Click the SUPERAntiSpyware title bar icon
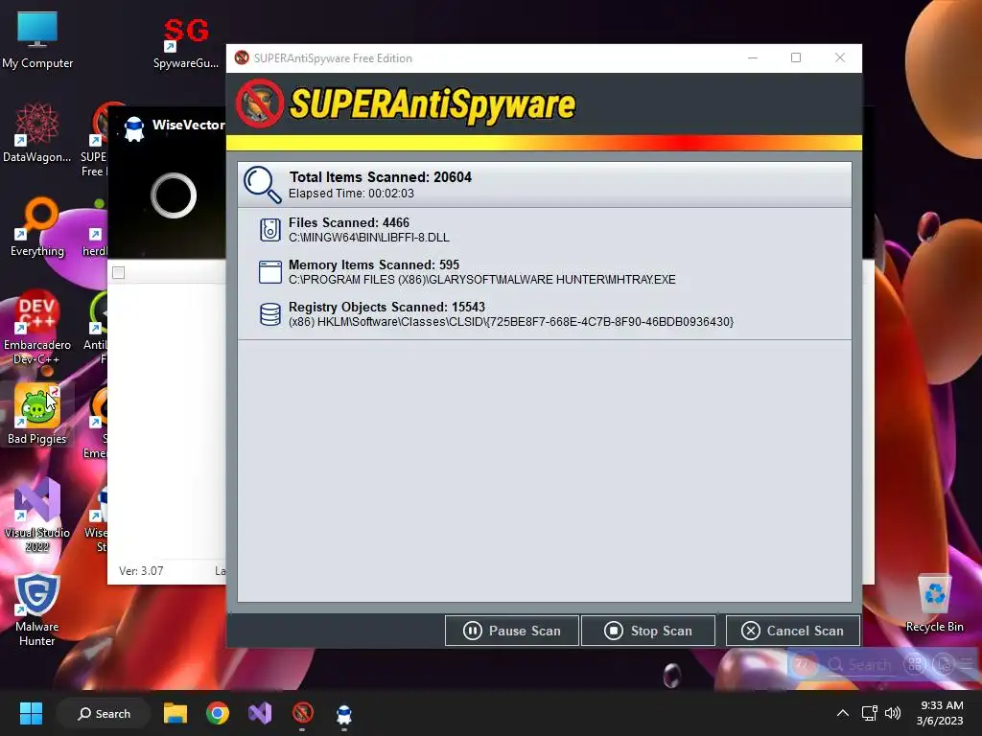This screenshot has width=982, height=736. tap(242, 57)
